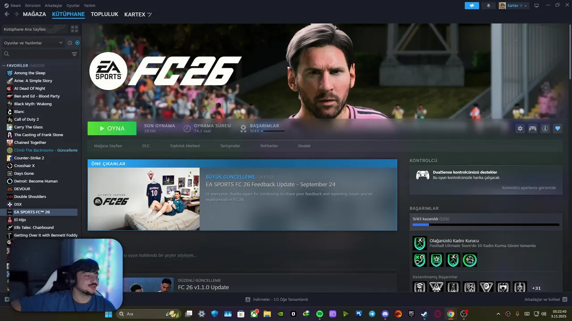Image resolution: width=572 pixels, height=321 pixels.
Task: Open Feedback Update September 24 news thumbnail
Action: [x=144, y=199]
